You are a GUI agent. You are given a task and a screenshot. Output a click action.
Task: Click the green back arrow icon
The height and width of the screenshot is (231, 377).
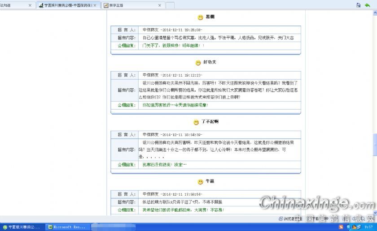point(367,5)
